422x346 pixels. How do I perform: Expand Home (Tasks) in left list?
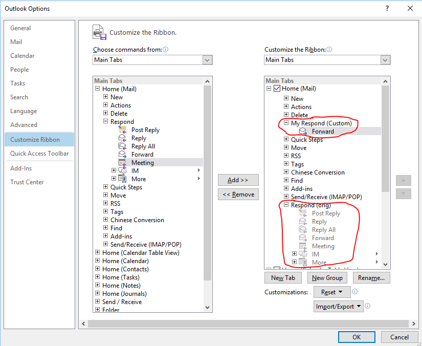[97, 277]
